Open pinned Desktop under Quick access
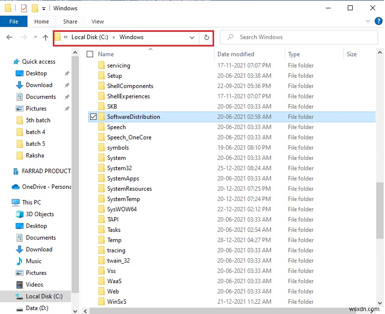Viewport: 385px width, 314px height. [x=36, y=73]
